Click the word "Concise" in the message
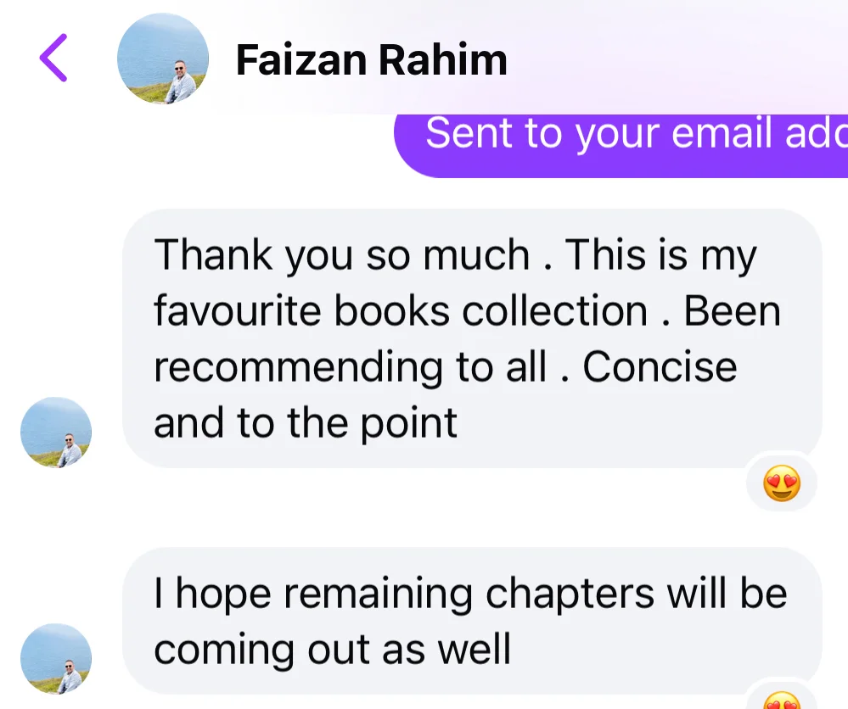Screen dimensions: 848x709 tap(660, 366)
